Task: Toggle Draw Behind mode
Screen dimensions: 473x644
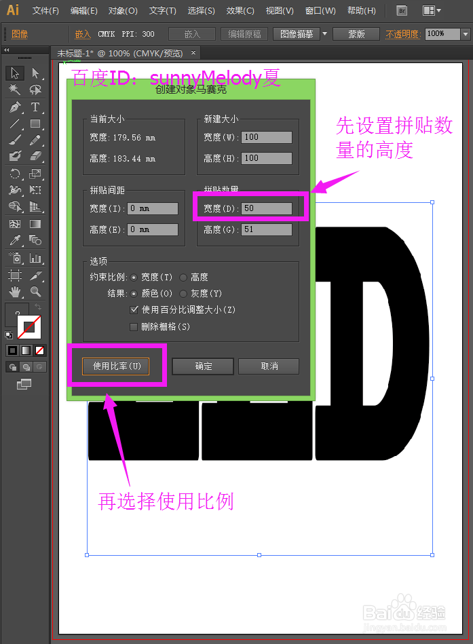Action: 26,366
